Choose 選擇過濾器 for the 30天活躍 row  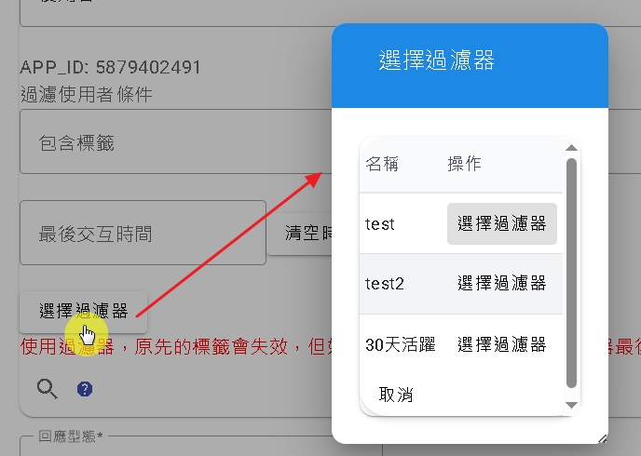click(501, 345)
